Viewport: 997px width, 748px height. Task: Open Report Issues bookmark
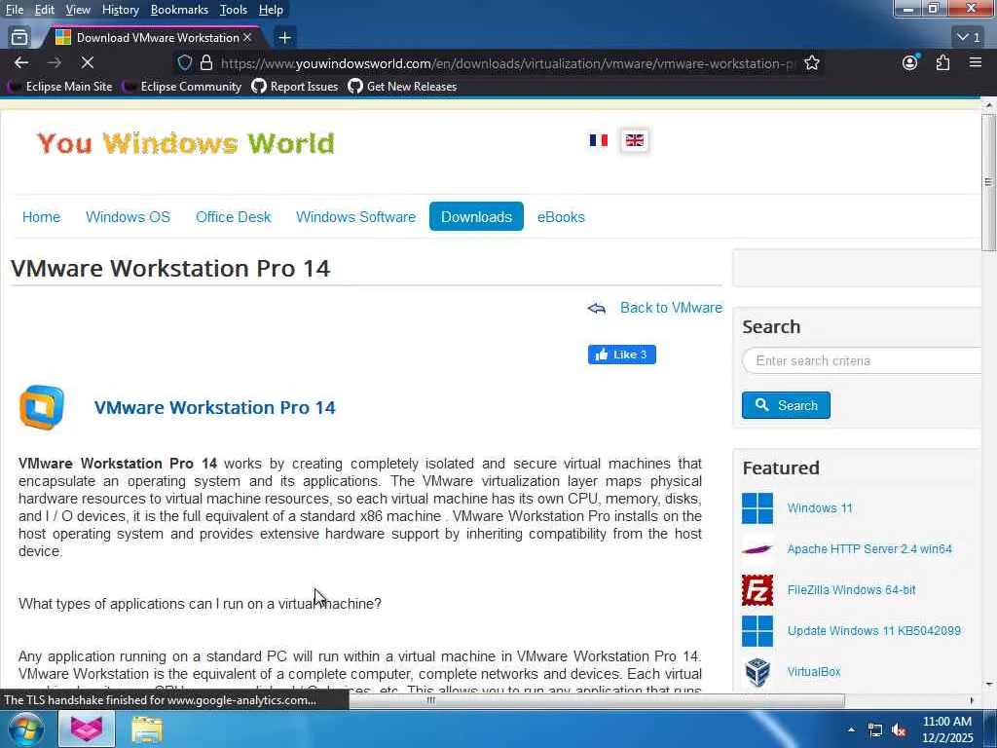[295, 87]
